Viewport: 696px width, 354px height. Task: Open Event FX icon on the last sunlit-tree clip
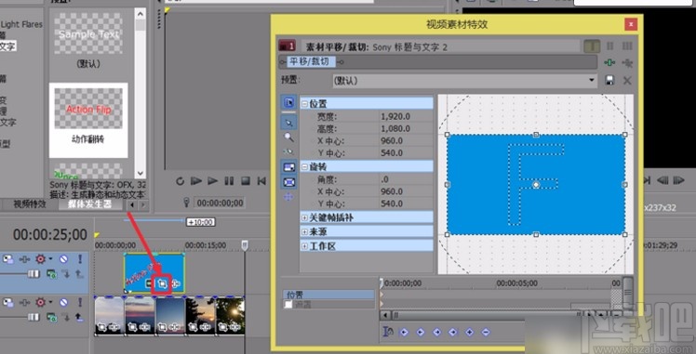(235, 327)
